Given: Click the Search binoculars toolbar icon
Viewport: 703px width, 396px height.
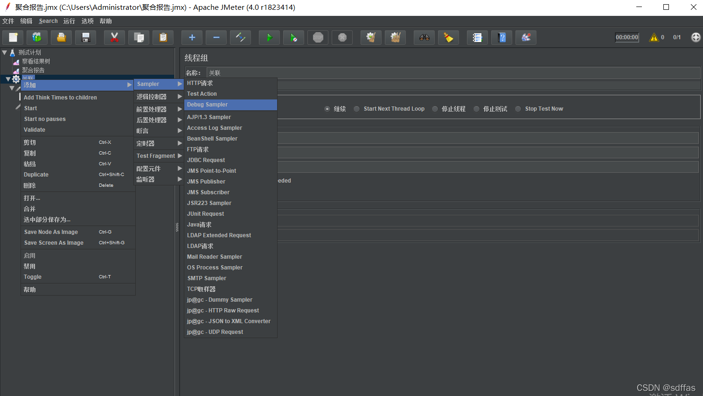Looking at the screenshot, I should (424, 37).
